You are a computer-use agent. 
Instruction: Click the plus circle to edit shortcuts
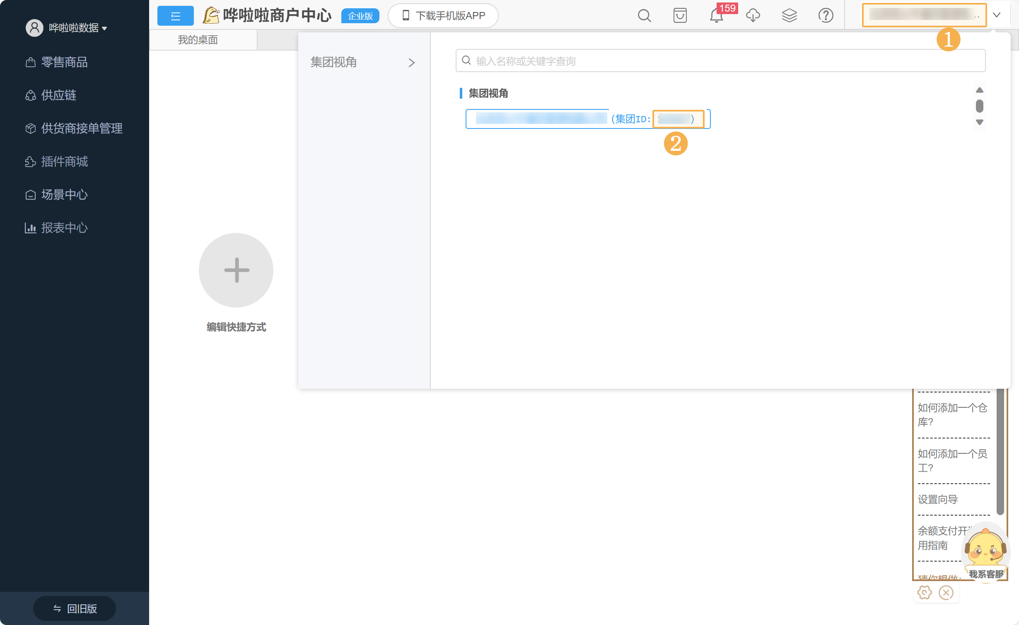236,270
